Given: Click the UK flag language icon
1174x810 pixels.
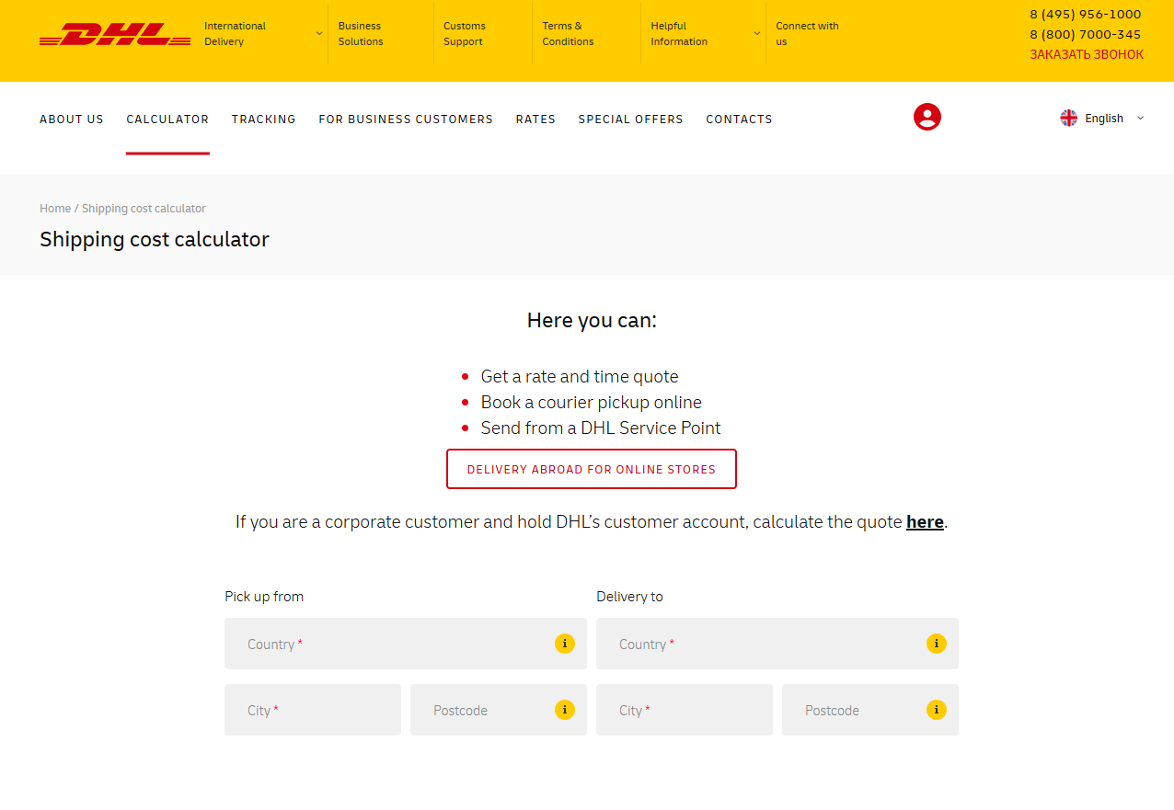Looking at the screenshot, I should tap(1068, 118).
